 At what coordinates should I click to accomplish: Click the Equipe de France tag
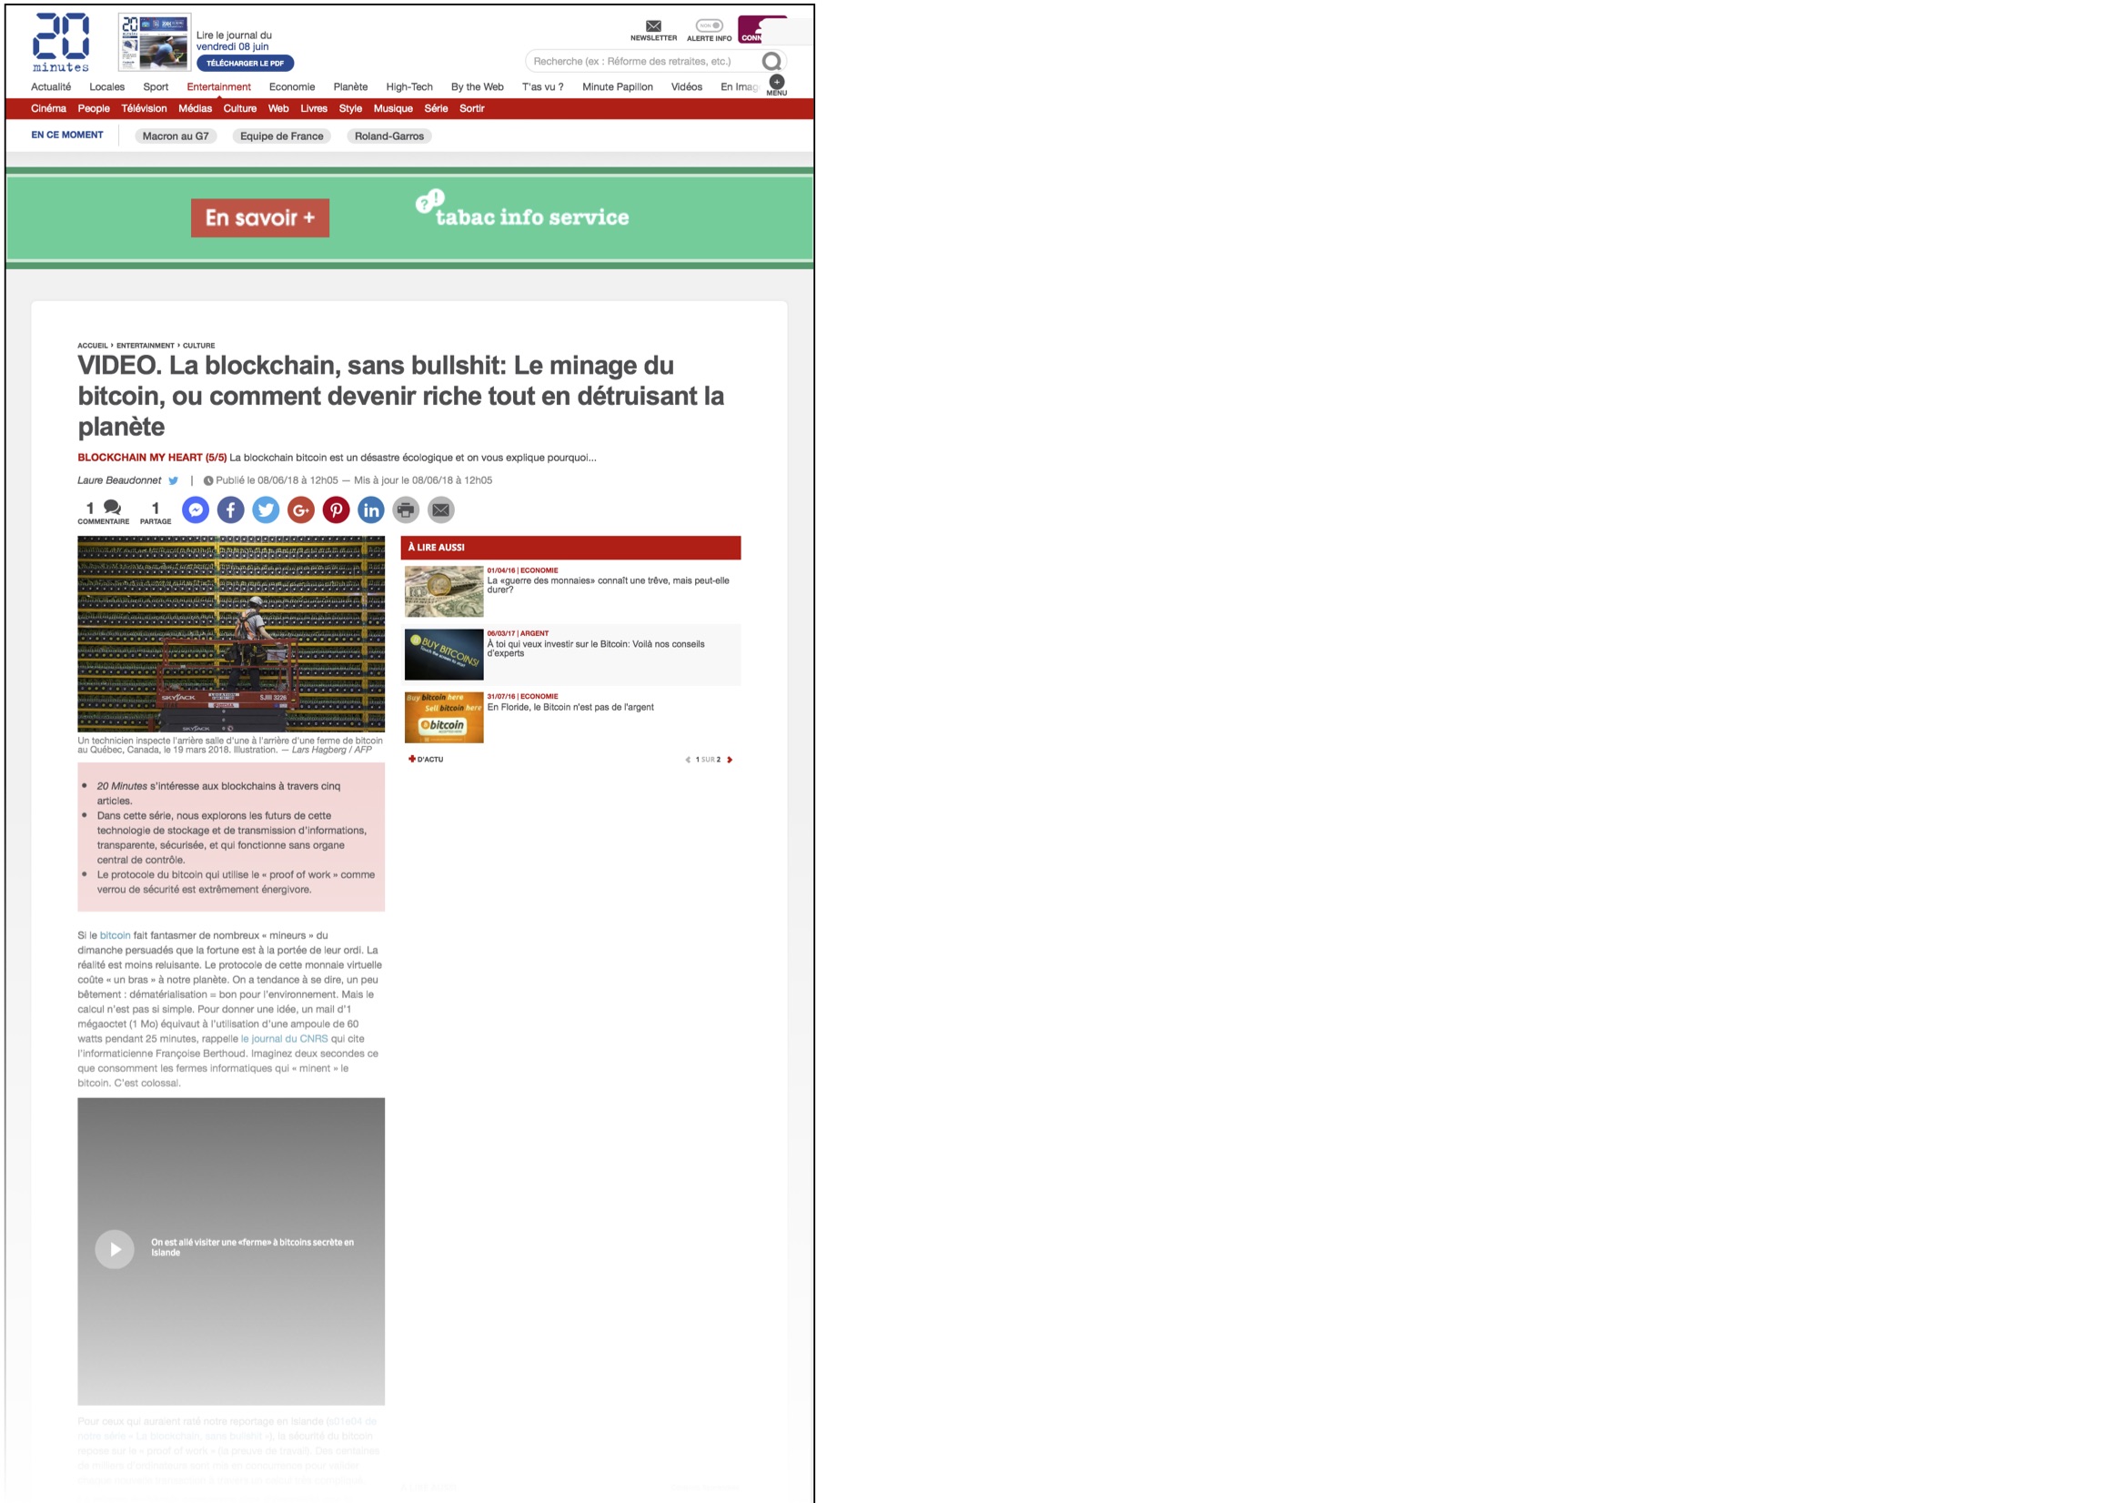tap(282, 136)
